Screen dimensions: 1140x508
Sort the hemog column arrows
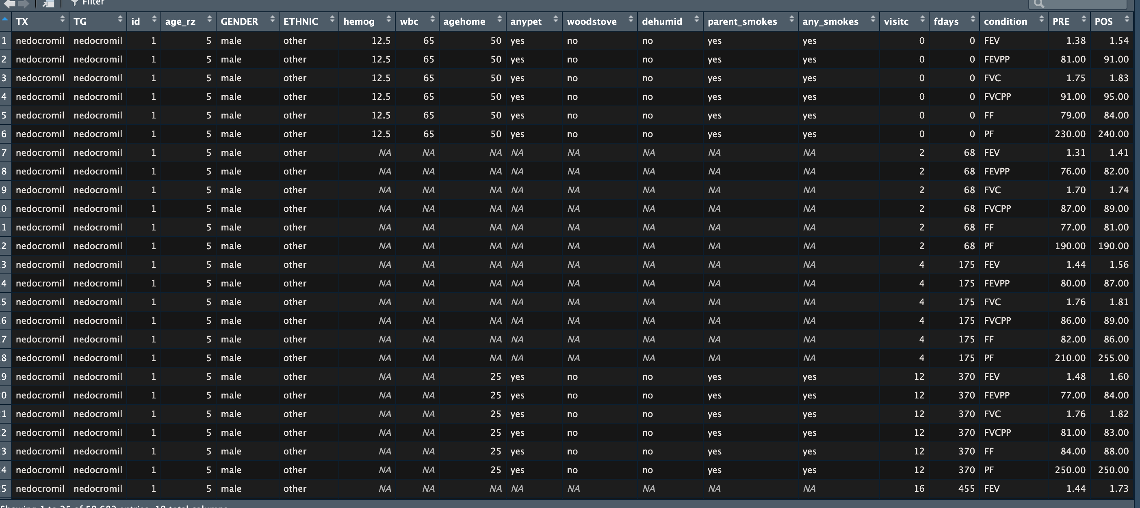[388, 19]
